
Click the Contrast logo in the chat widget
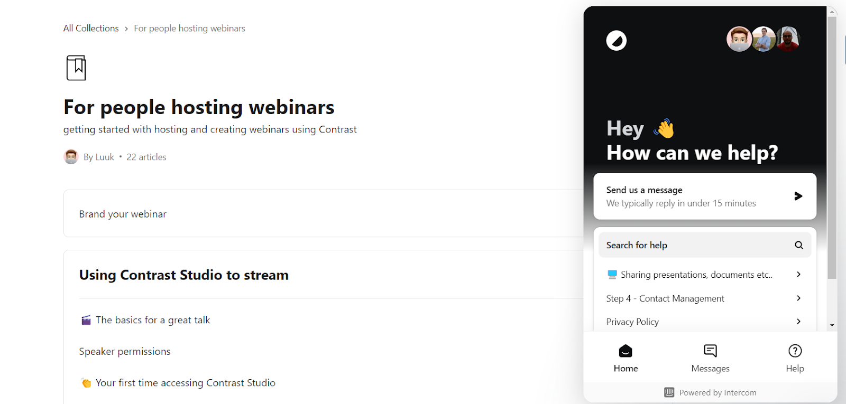[616, 40]
